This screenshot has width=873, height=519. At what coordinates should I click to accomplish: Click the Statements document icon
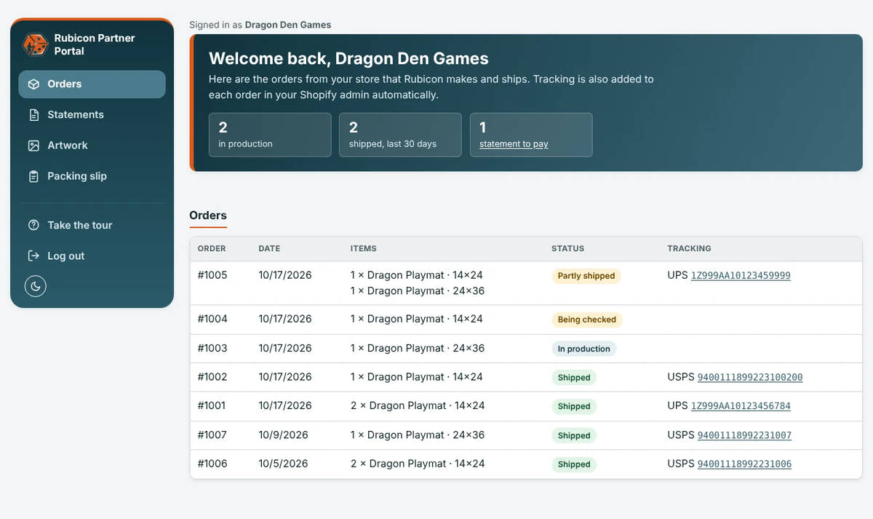tap(33, 115)
